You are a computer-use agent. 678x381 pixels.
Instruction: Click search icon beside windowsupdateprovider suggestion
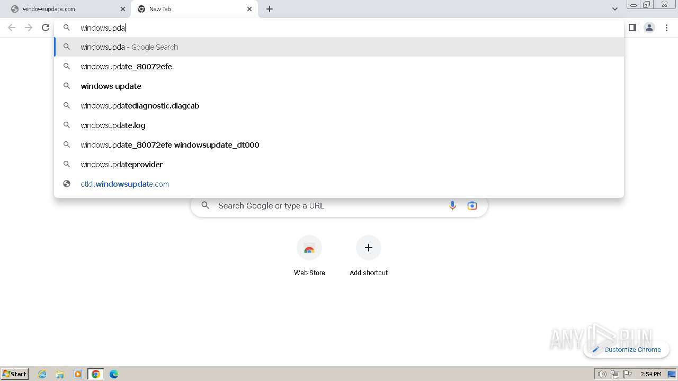pos(67,165)
